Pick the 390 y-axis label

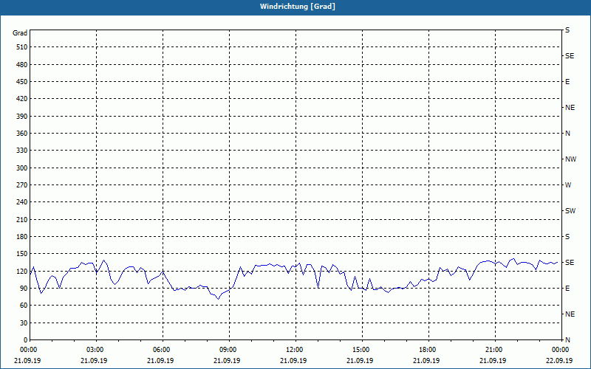click(x=22, y=116)
